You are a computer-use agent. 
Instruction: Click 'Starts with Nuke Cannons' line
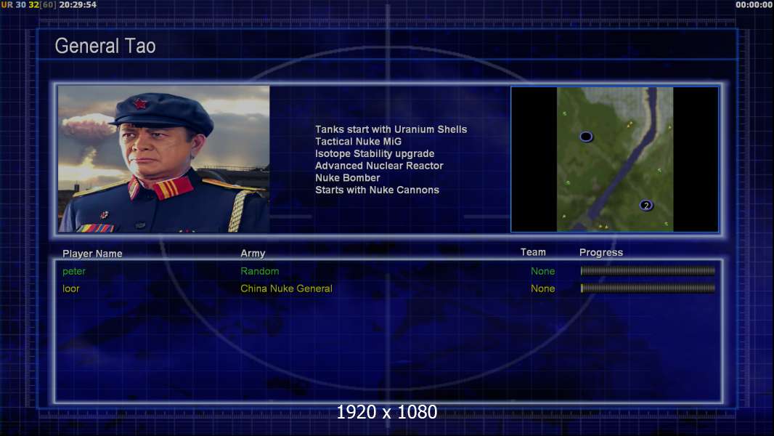pos(377,190)
